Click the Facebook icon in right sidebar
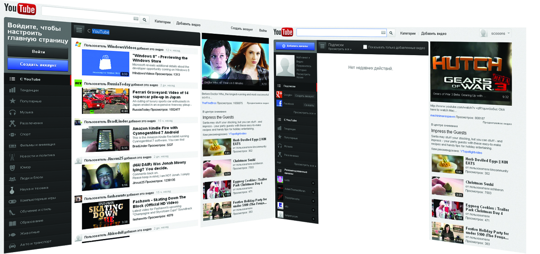 click(279, 104)
